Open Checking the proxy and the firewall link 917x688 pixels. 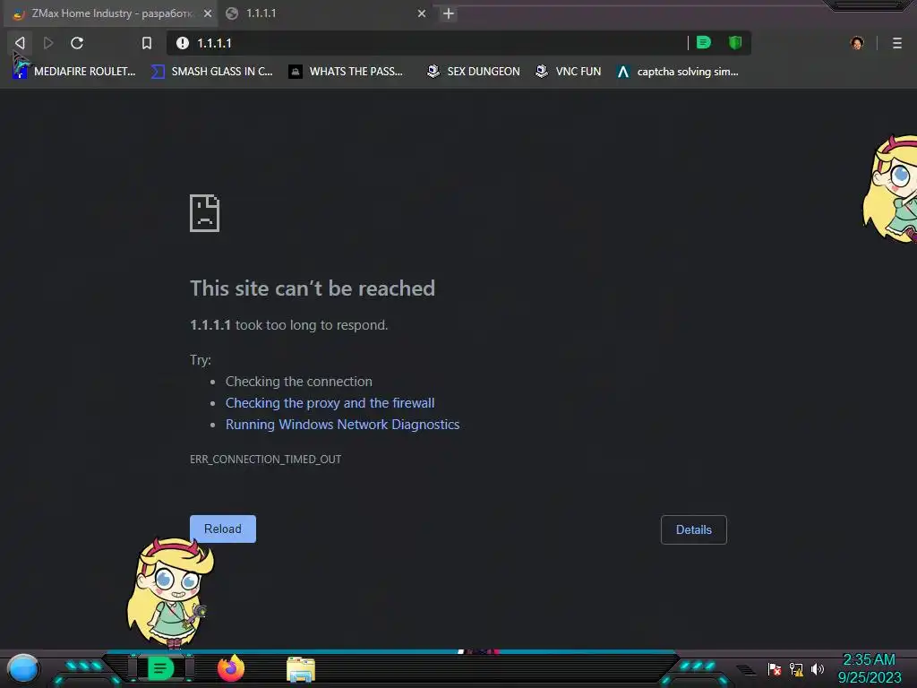330,403
